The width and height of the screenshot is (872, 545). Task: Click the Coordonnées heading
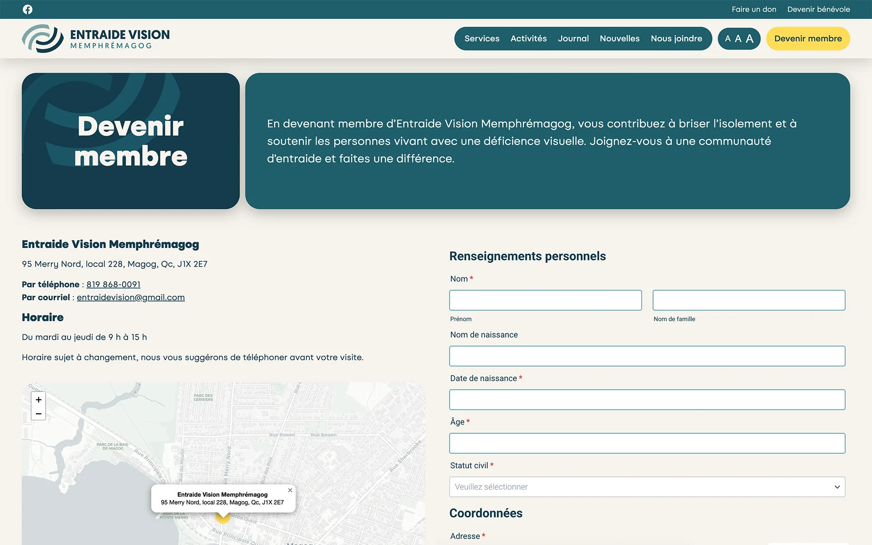(486, 513)
